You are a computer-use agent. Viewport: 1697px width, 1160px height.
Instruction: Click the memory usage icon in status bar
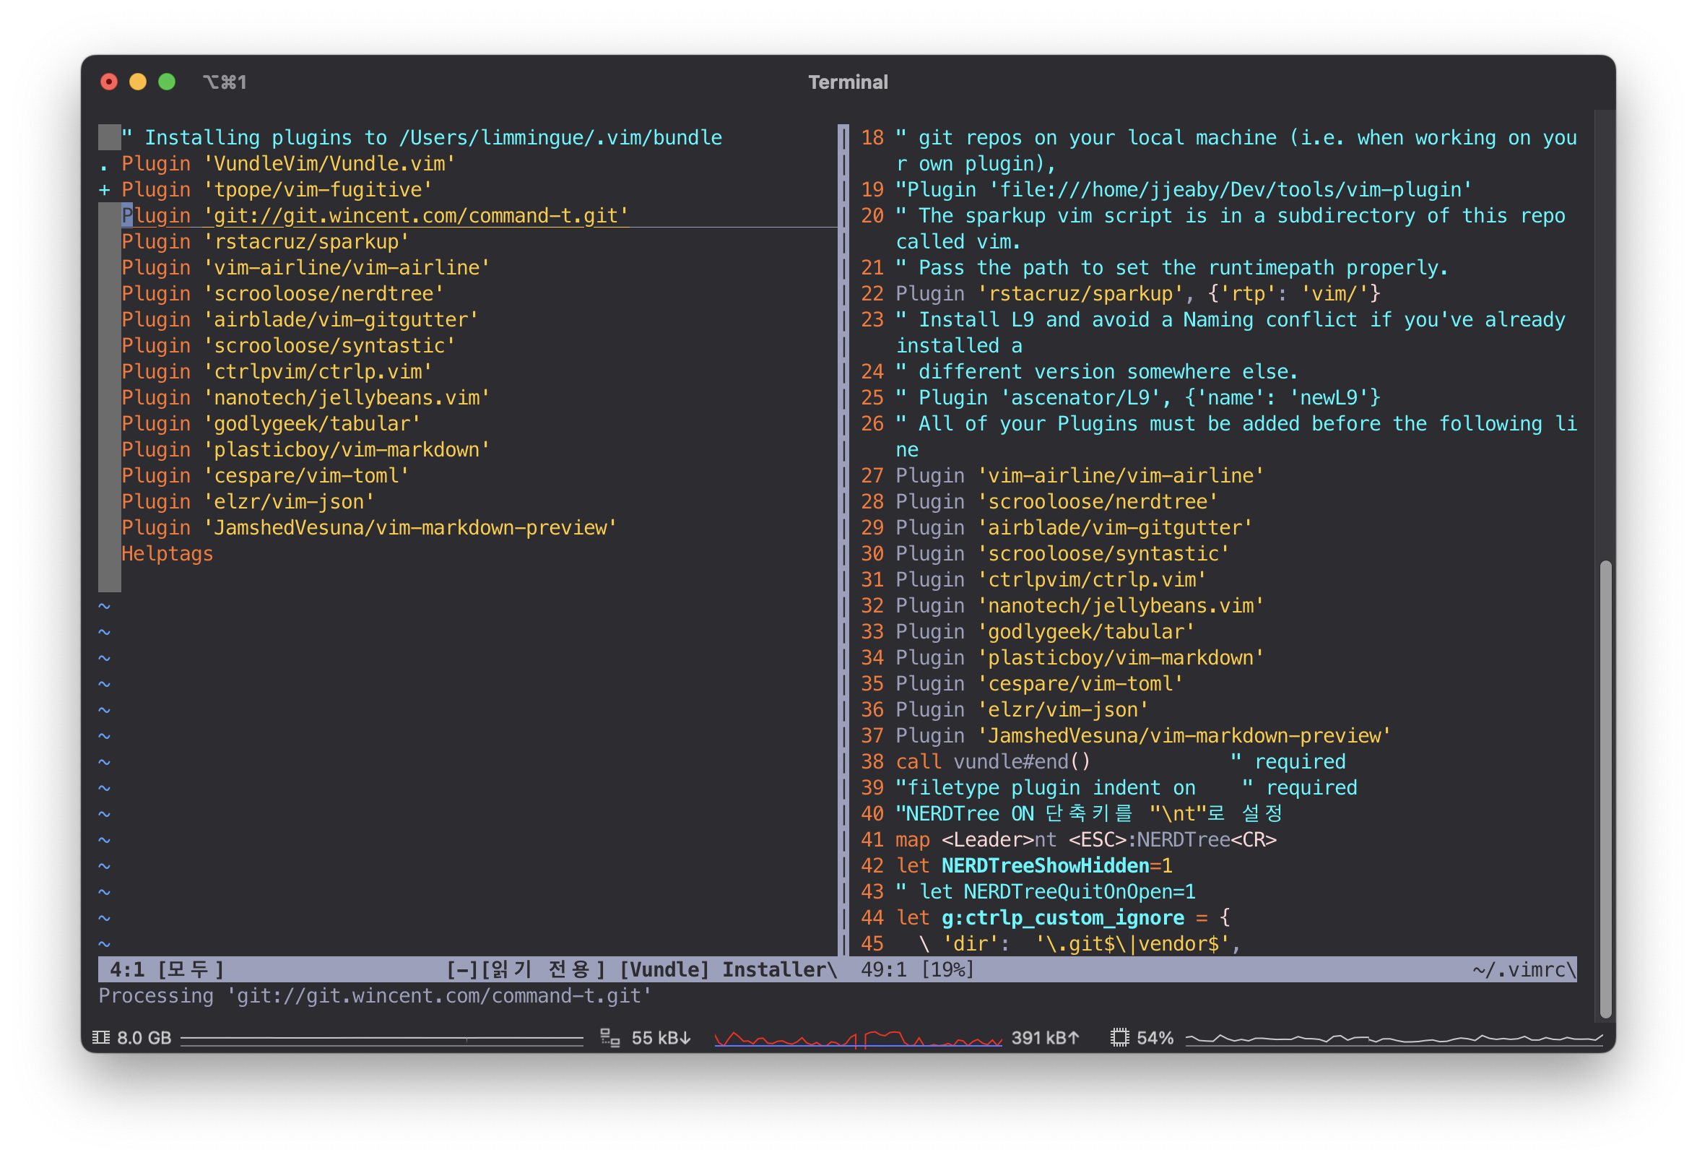(102, 1038)
